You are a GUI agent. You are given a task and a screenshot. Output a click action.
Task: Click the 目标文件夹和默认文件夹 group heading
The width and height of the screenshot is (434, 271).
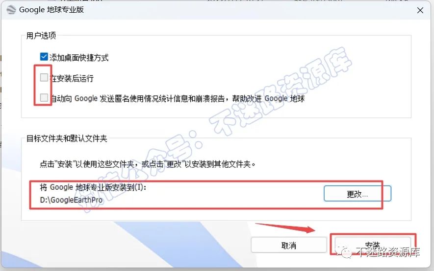(x=67, y=138)
